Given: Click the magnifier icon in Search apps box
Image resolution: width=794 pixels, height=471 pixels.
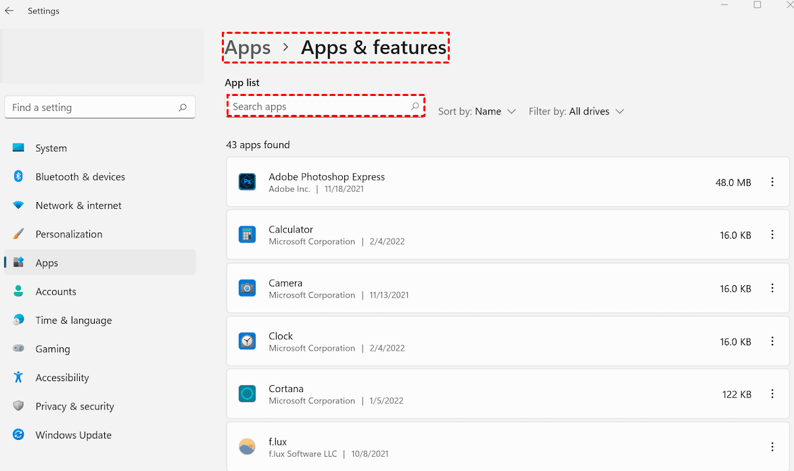Looking at the screenshot, I should [x=415, y=107].
